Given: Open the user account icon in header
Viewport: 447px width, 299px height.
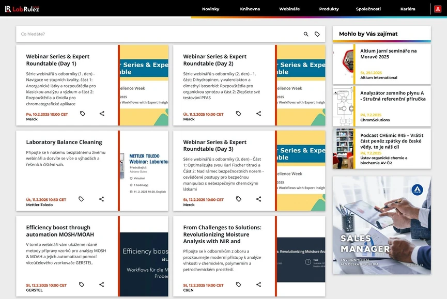Looking at the screenshot, I should pyautogui.click(x=438, y=9).
